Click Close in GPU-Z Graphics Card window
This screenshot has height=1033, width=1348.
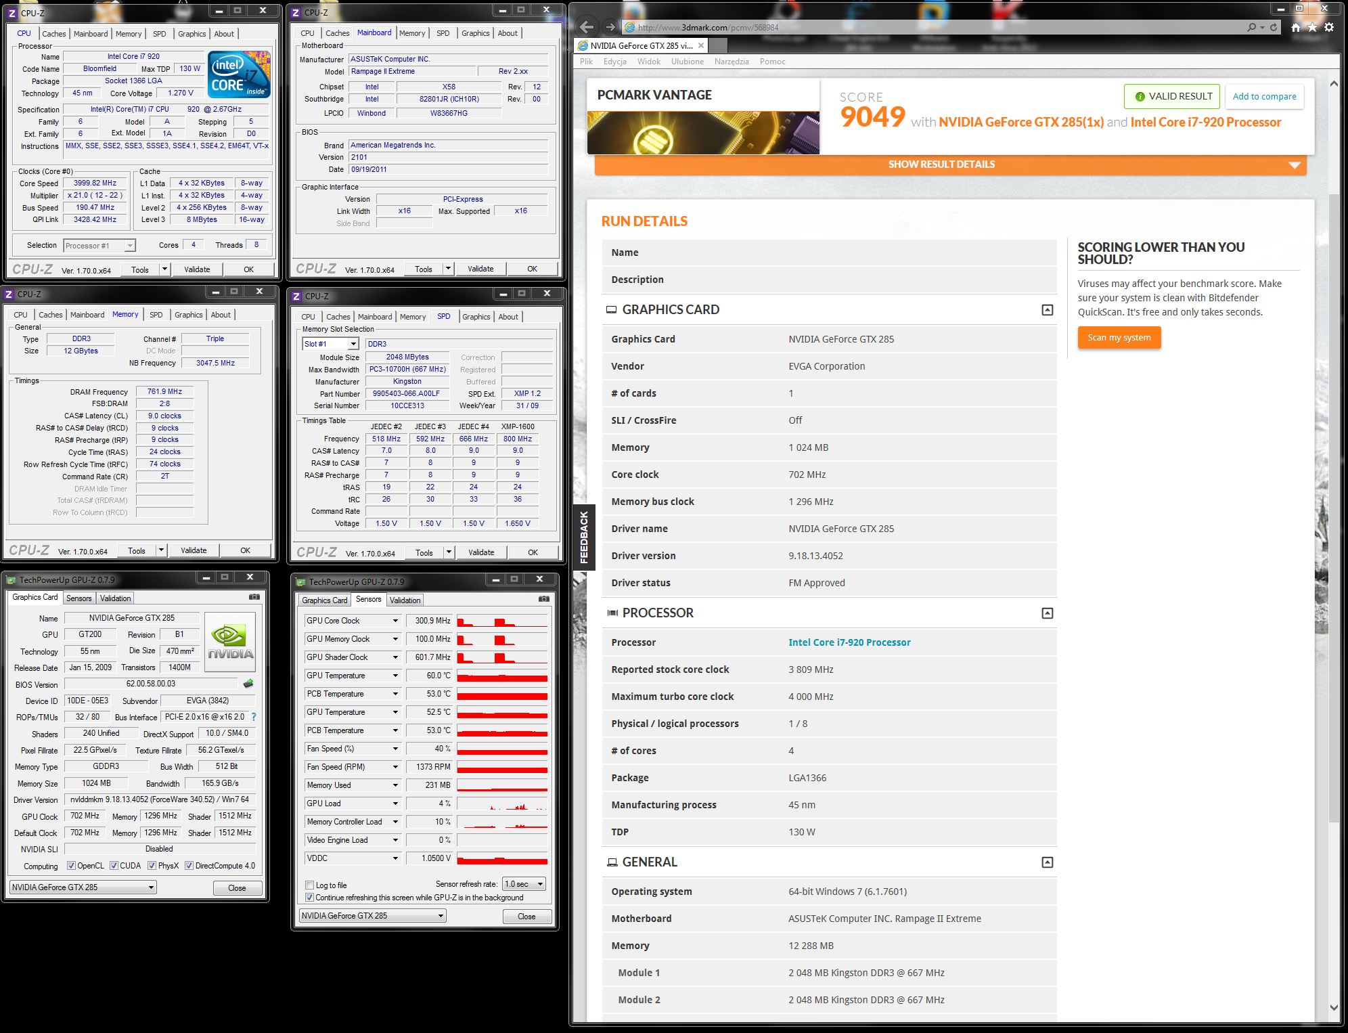(237, 888)
